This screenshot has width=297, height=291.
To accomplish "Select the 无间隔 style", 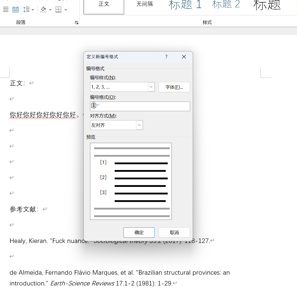I will point(145,4).
